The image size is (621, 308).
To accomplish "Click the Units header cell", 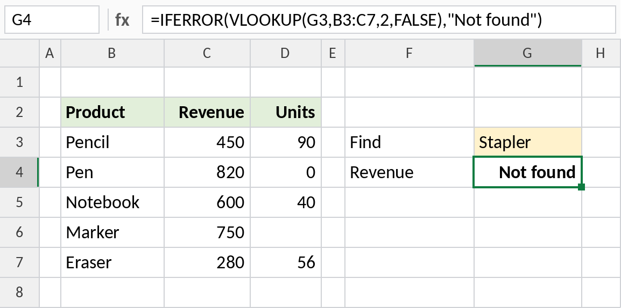I will point(286,112).
